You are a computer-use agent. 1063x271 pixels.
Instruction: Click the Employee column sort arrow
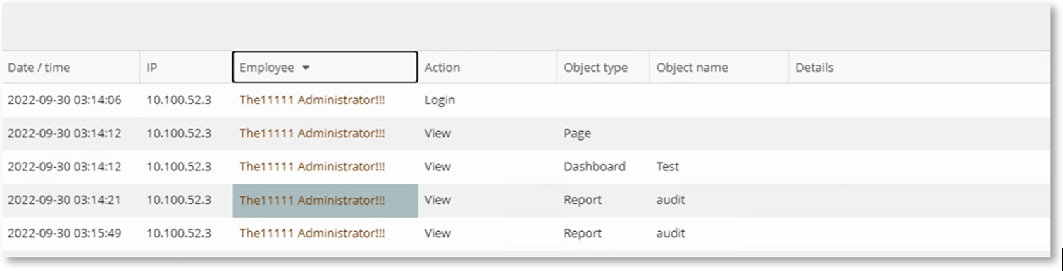[306, 68]
